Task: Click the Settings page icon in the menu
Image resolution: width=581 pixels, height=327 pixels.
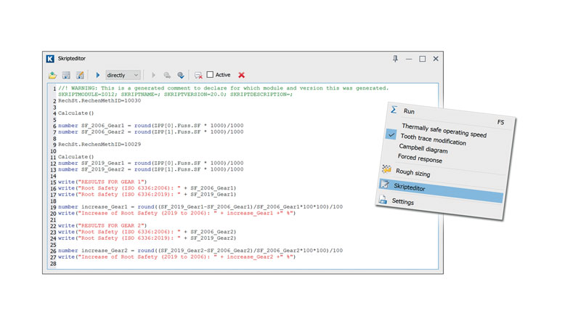Action: click(383, 199)
